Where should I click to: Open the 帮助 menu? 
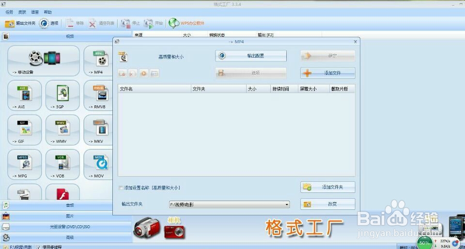tap(48, 12)
